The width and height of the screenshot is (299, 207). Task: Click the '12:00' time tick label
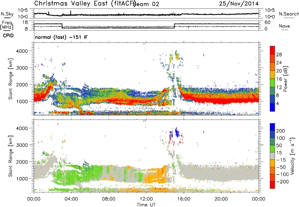[x=146, y=199]
